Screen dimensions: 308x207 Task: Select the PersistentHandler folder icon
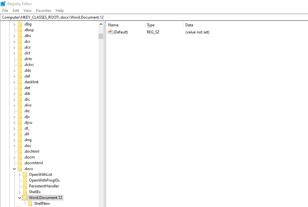pyautogui.click(x=25, y=186)
